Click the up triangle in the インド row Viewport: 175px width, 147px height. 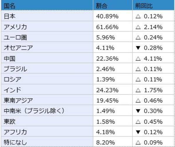139,90
